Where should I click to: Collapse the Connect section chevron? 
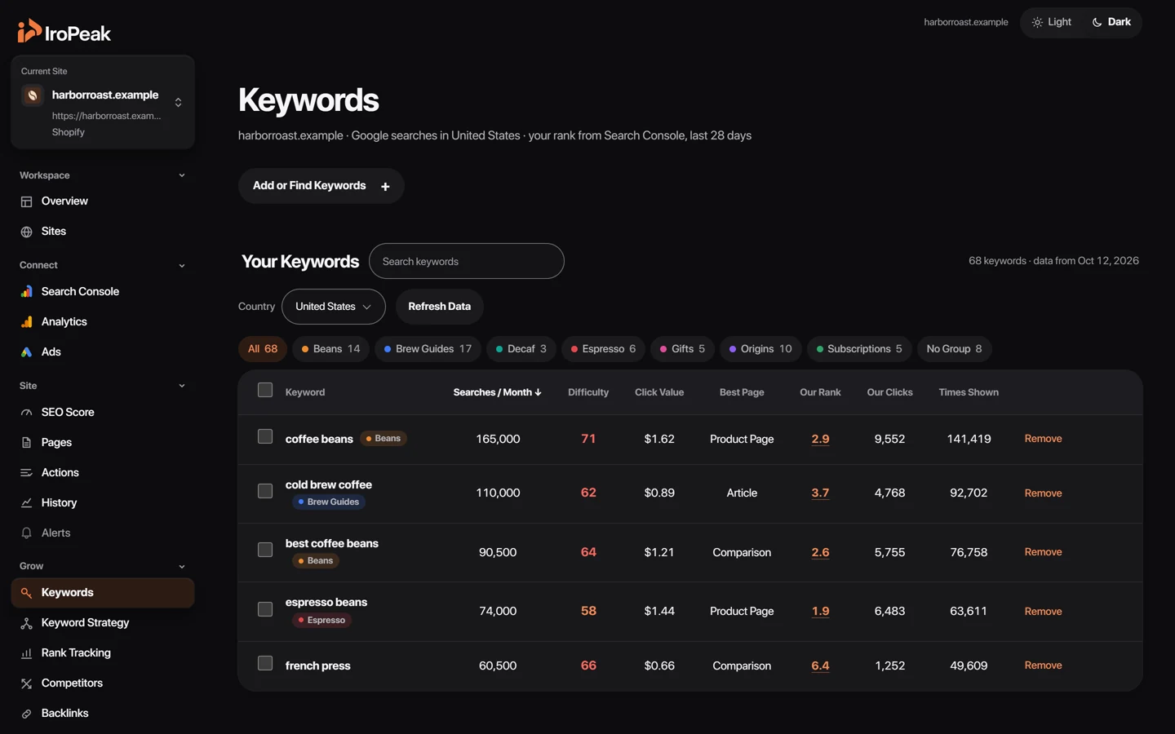pos(182,265)
